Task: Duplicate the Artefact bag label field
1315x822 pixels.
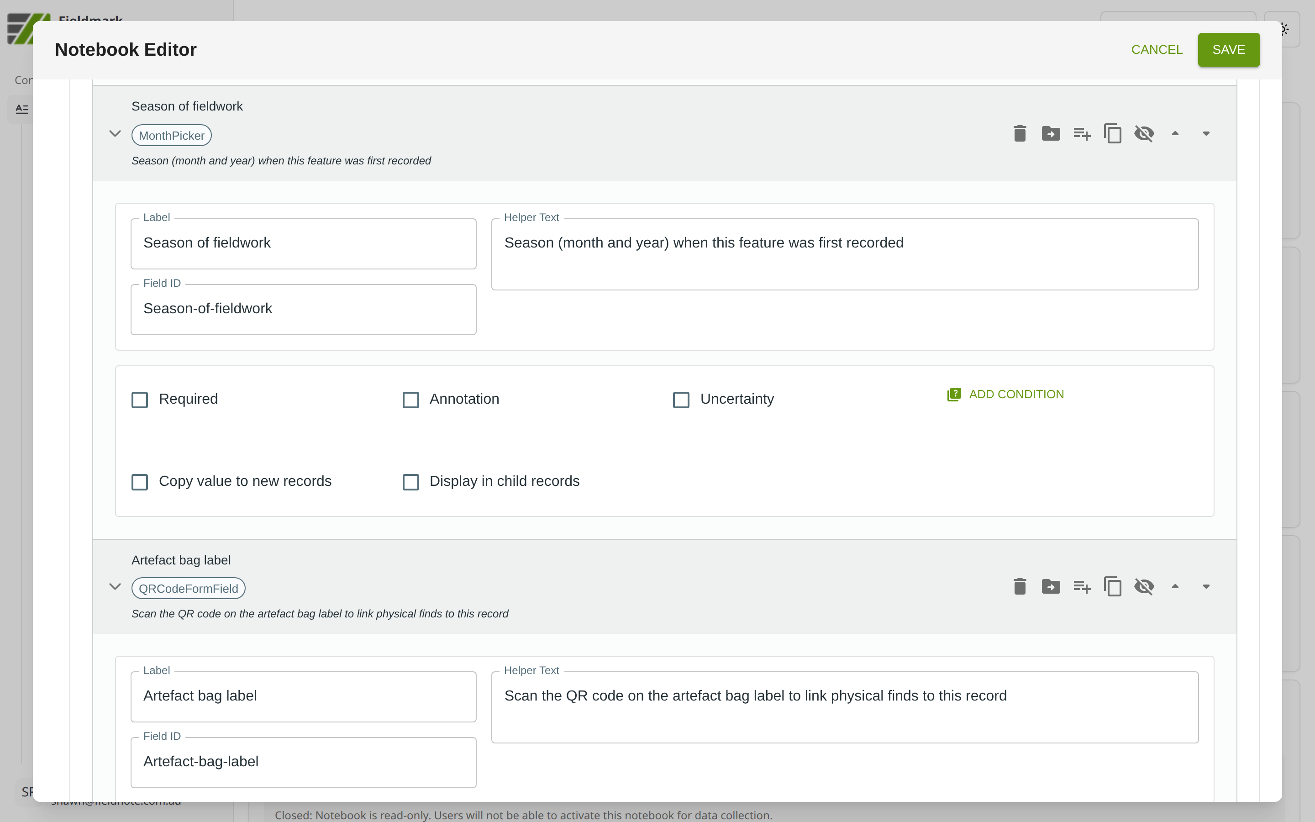Action: pyautogui.click(x=1112, y=587)
